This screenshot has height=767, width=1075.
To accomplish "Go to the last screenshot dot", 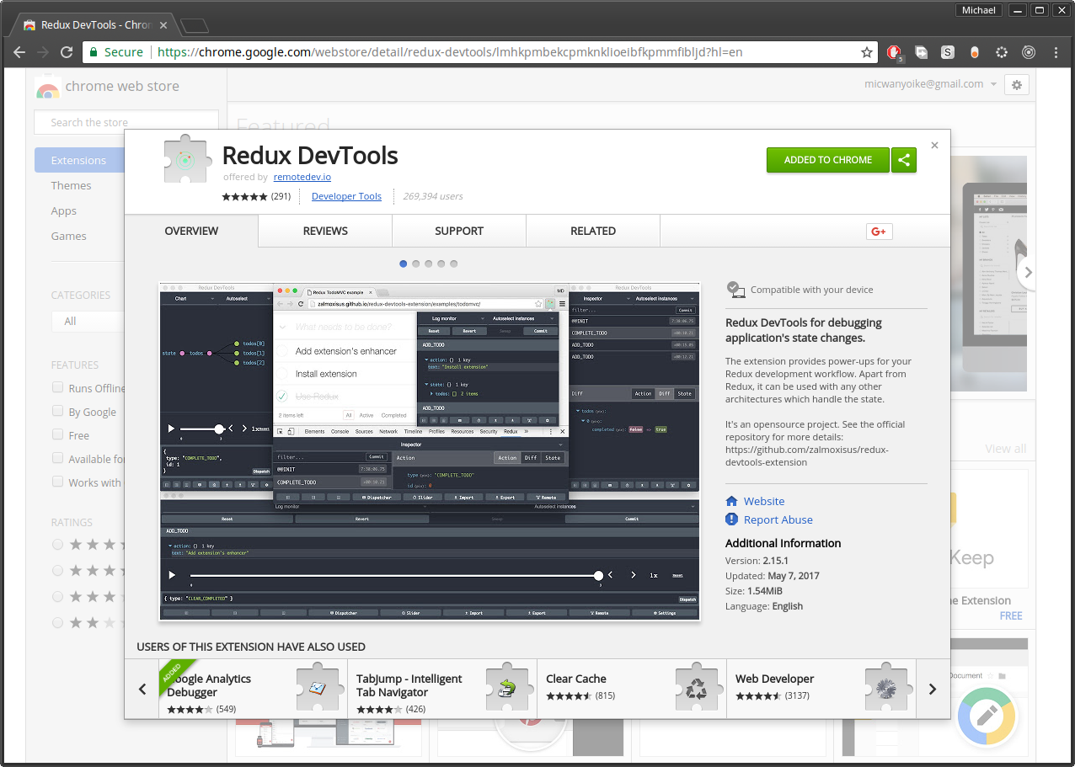I will [454, 264].
